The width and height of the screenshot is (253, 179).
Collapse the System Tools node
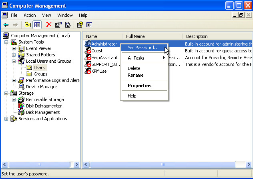(x=6, y=42)
